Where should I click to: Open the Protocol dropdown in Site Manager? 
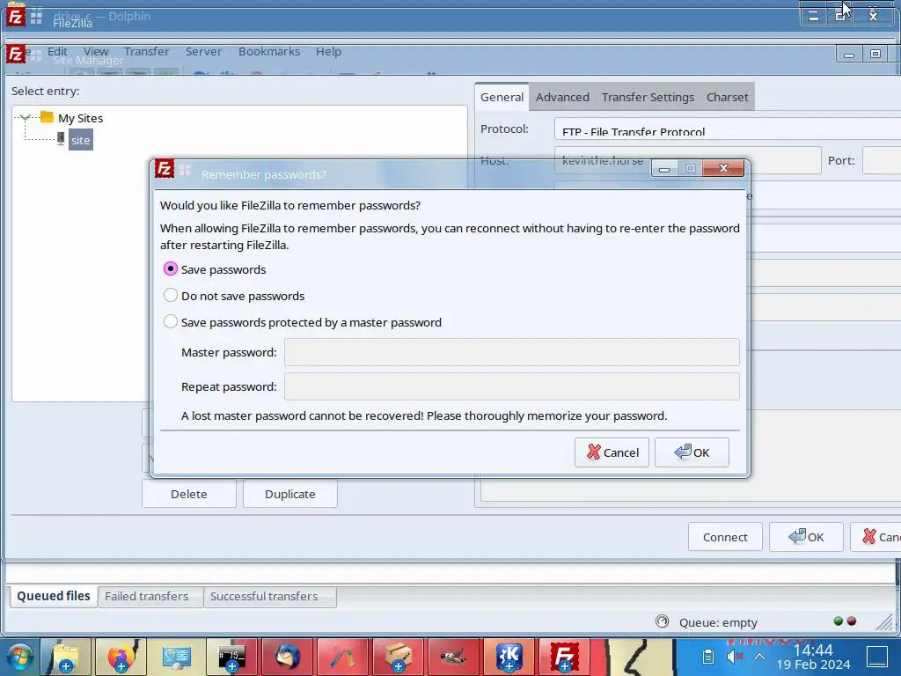728,129
